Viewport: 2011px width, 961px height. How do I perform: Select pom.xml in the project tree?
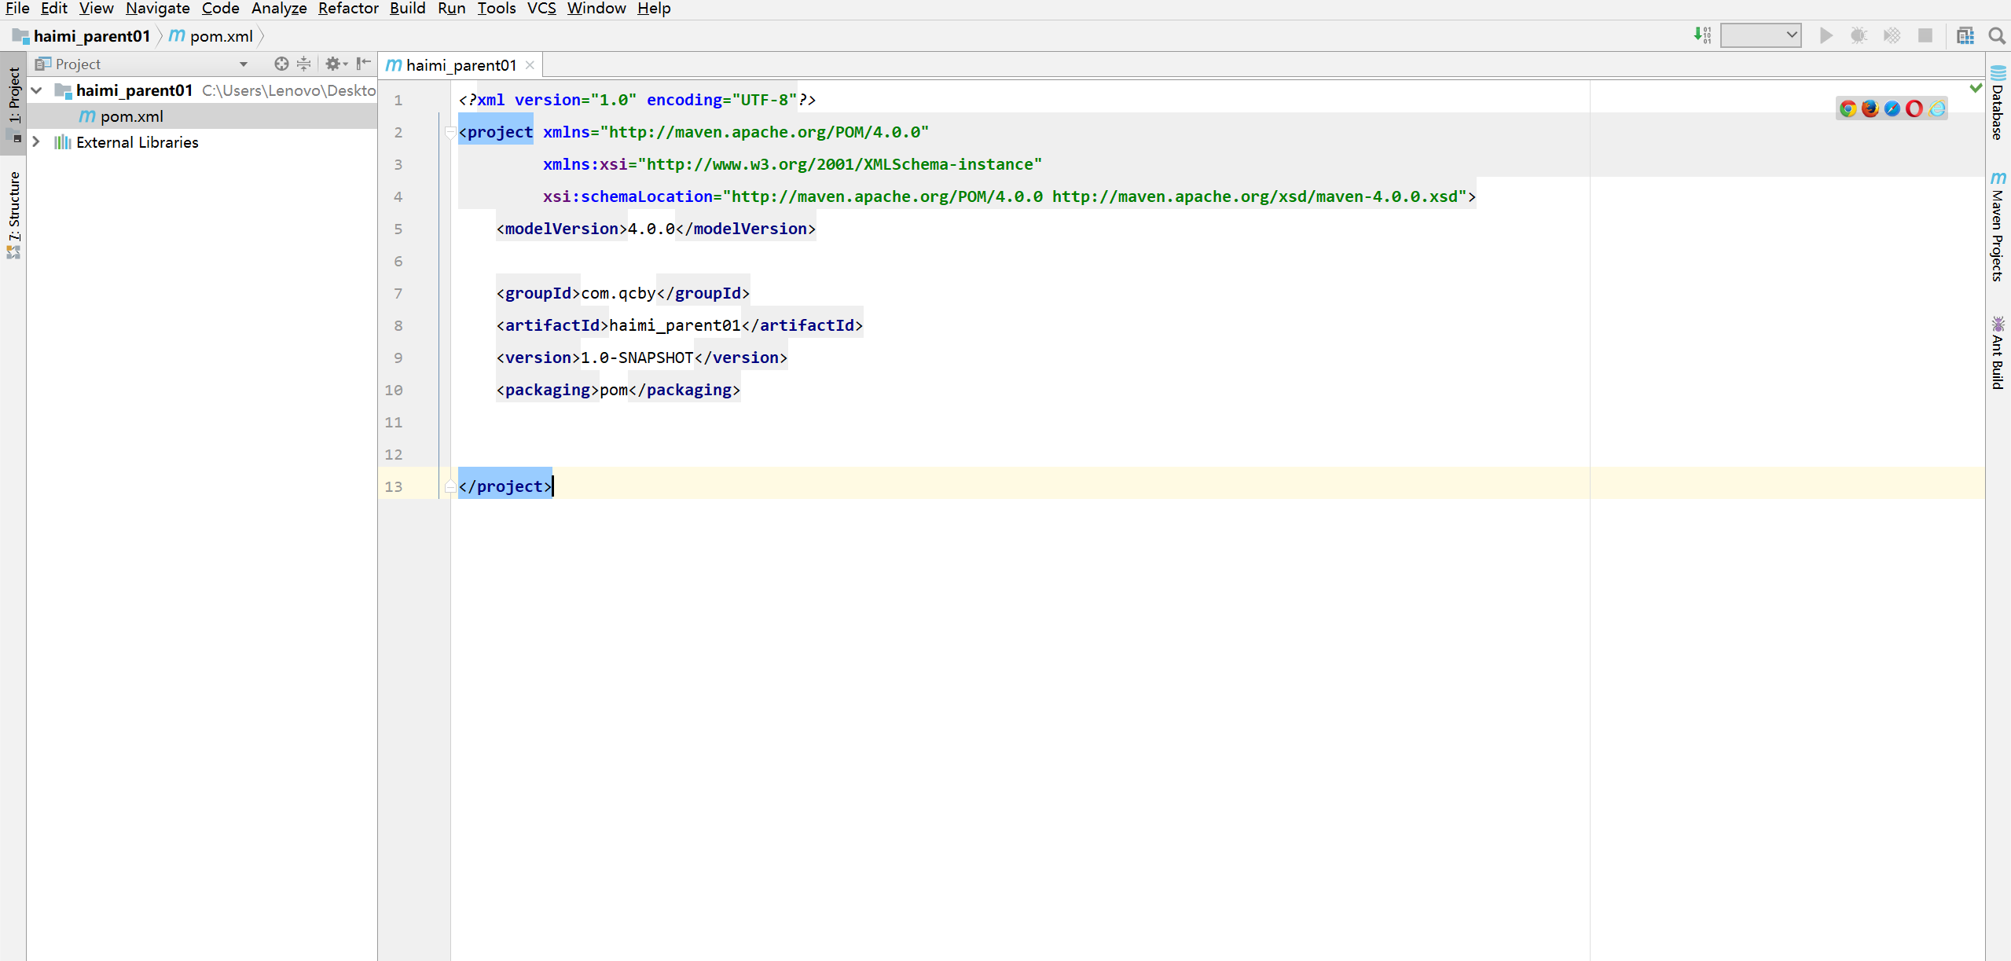pos(131,116)
